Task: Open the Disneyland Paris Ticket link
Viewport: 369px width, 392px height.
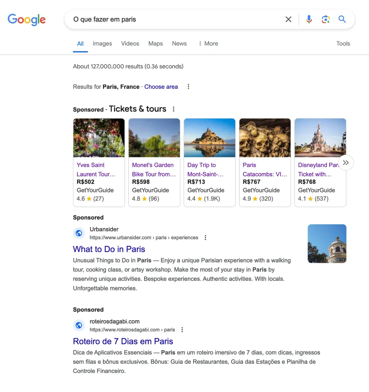Action: click(x=318, y=170)
